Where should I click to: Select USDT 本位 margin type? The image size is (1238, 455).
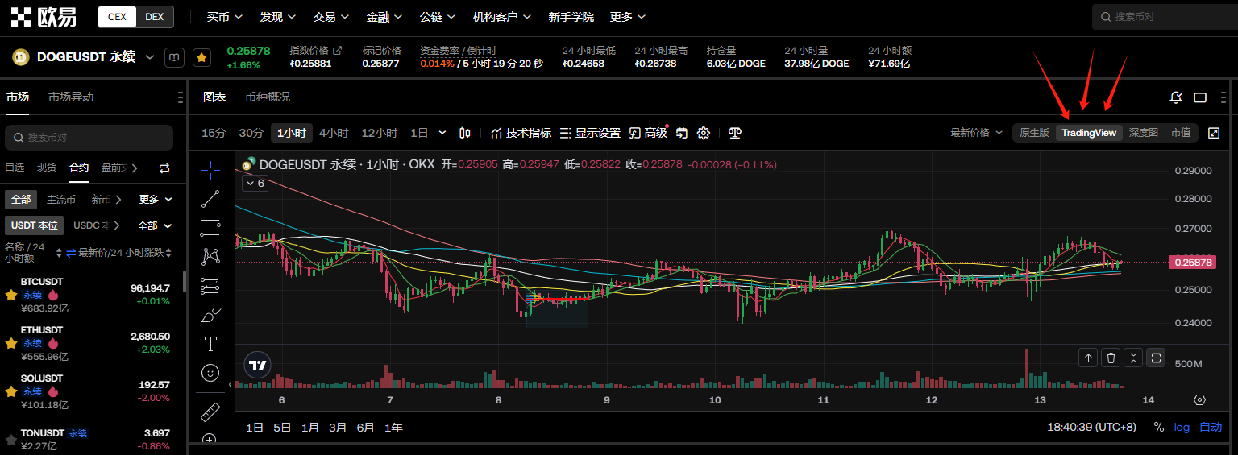coord(34,225)
